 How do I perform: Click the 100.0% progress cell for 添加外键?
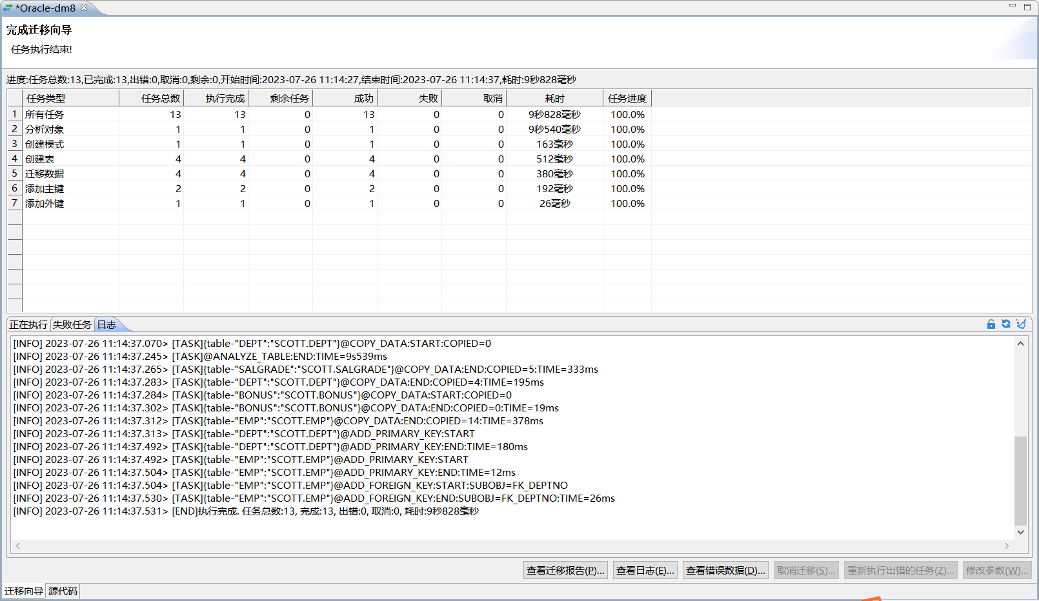[x=627, y=203]
